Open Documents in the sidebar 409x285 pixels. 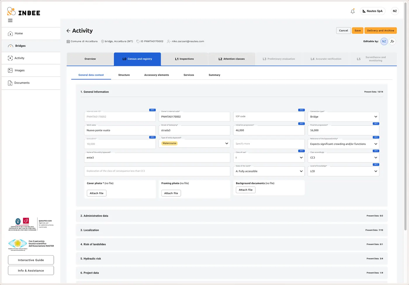pyautogui.click(x=31, y=83)
